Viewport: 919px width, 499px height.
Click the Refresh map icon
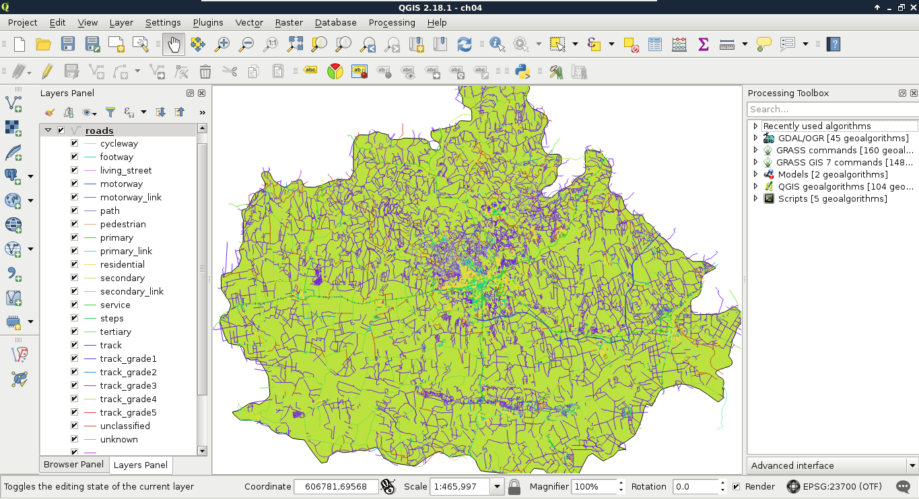465,44
